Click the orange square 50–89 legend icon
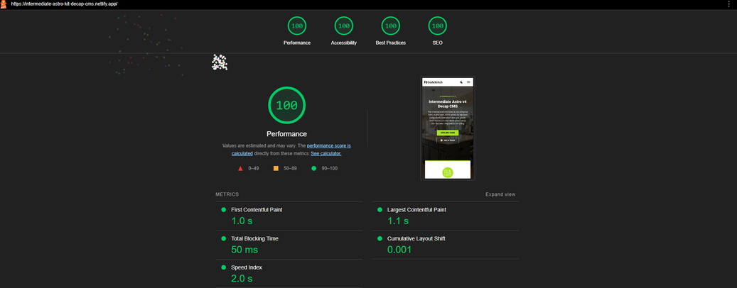The height and width of the screenshot is (288, 737). pyautogui.click(x=276, y=169)
